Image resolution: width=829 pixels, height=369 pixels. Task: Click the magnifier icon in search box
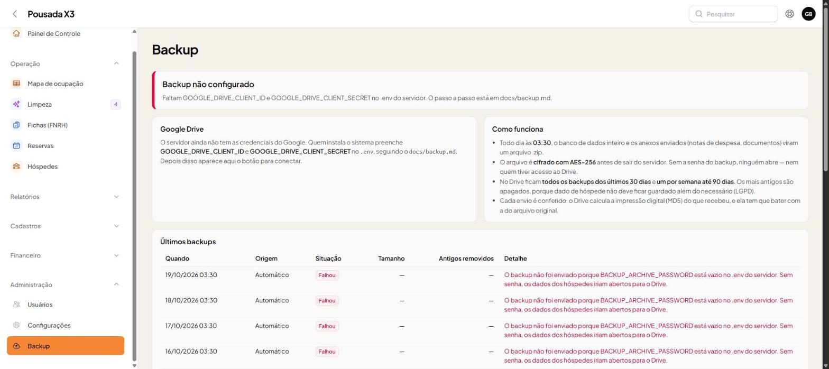[699, 14]
